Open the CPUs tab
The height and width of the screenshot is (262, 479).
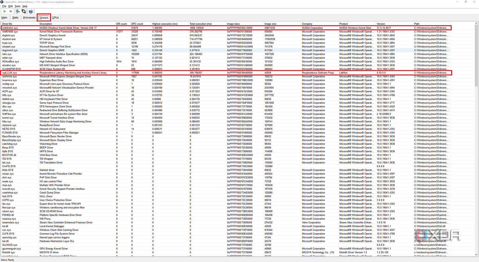pyautogui.click(x=55, y=17)
